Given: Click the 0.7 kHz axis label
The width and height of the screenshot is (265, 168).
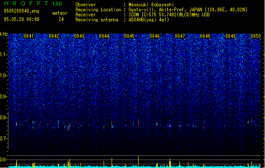Looking at the screenshot, I should 4,139.
